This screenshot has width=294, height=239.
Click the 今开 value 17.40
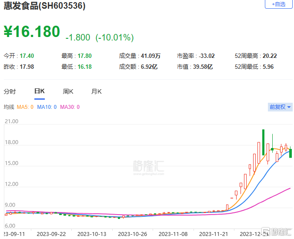27,56
